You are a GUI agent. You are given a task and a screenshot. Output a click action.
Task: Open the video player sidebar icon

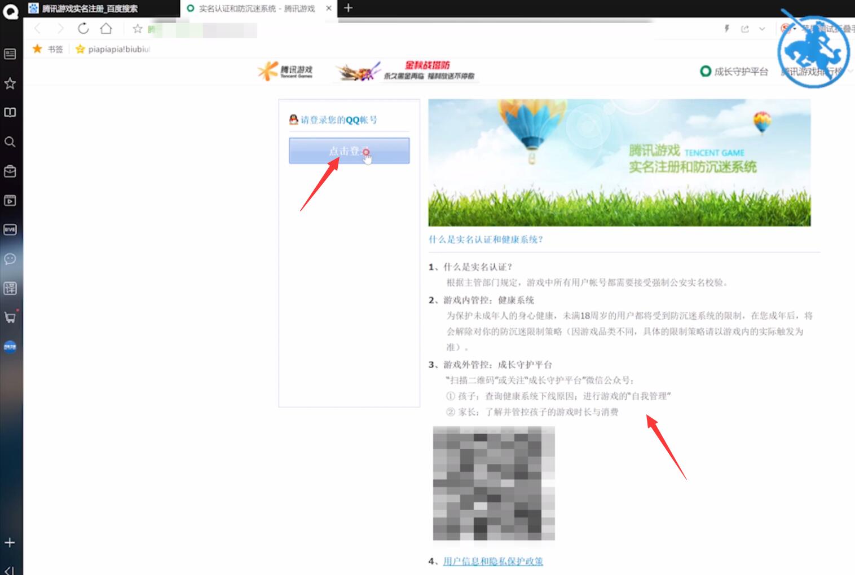(x=10, y=200)
